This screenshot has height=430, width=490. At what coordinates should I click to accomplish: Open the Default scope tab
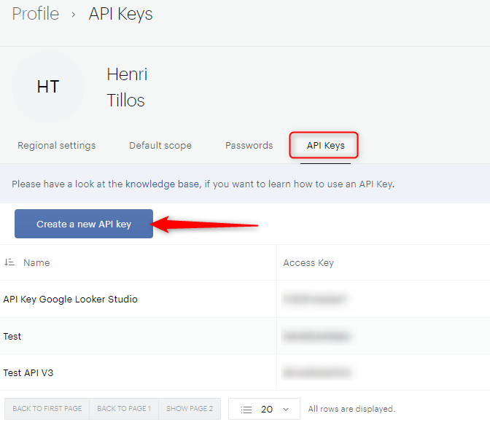tap(160, 146)
